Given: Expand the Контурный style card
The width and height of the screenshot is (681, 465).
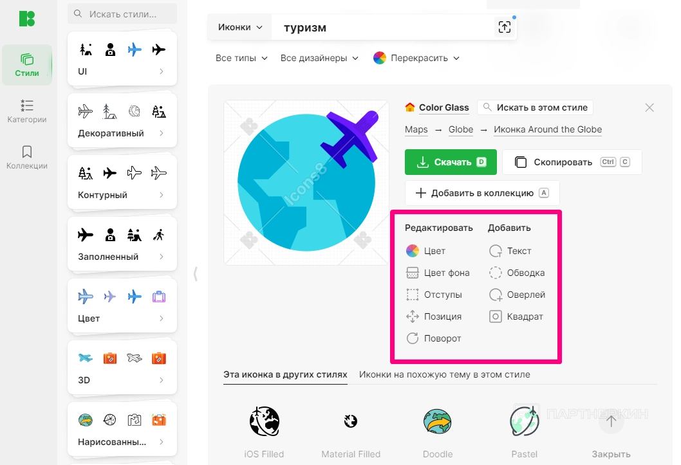Looking at the screenshot, I should pos(162,195).
